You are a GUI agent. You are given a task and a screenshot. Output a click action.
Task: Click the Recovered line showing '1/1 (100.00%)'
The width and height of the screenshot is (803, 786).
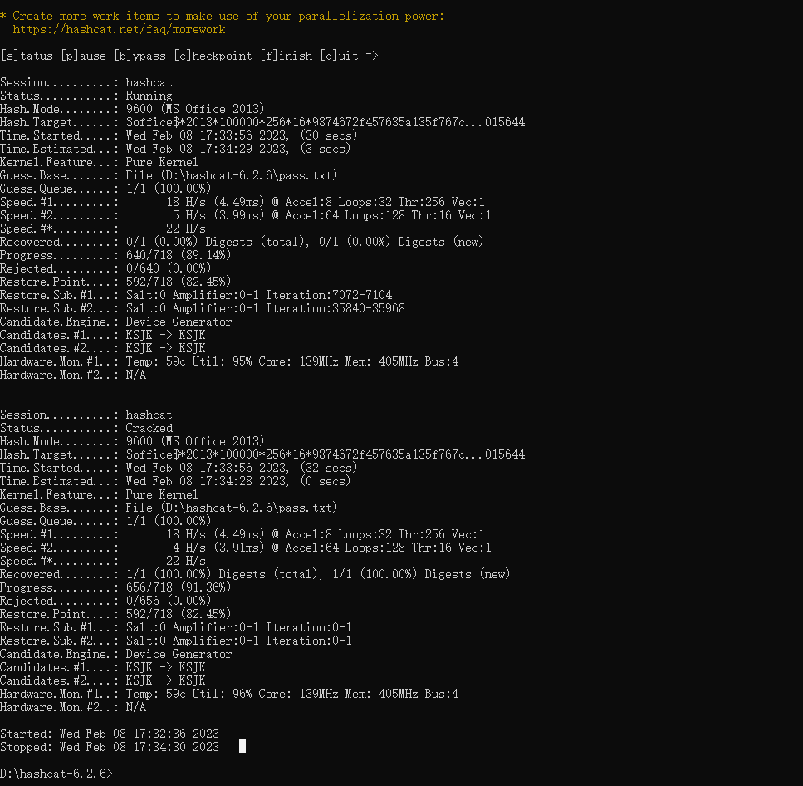(x=255, y=574)
